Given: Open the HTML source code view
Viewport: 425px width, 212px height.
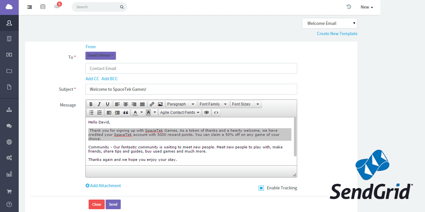Looking at the screenshot, I should [216, 112].
